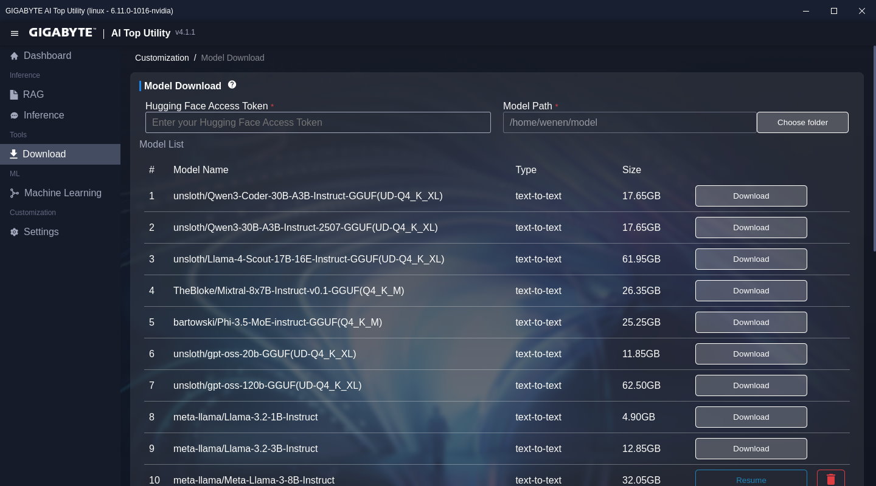Click the Hugging Face Access Token field

pos(318,122)
